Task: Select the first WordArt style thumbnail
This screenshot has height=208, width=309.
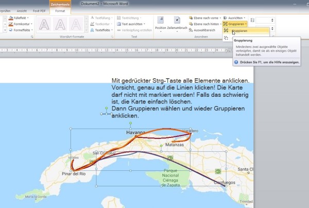Action: coord(44,25)
